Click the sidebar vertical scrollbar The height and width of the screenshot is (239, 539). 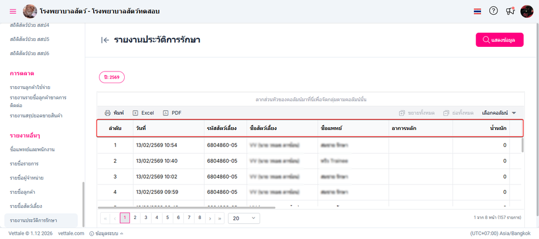coord(83,204)
